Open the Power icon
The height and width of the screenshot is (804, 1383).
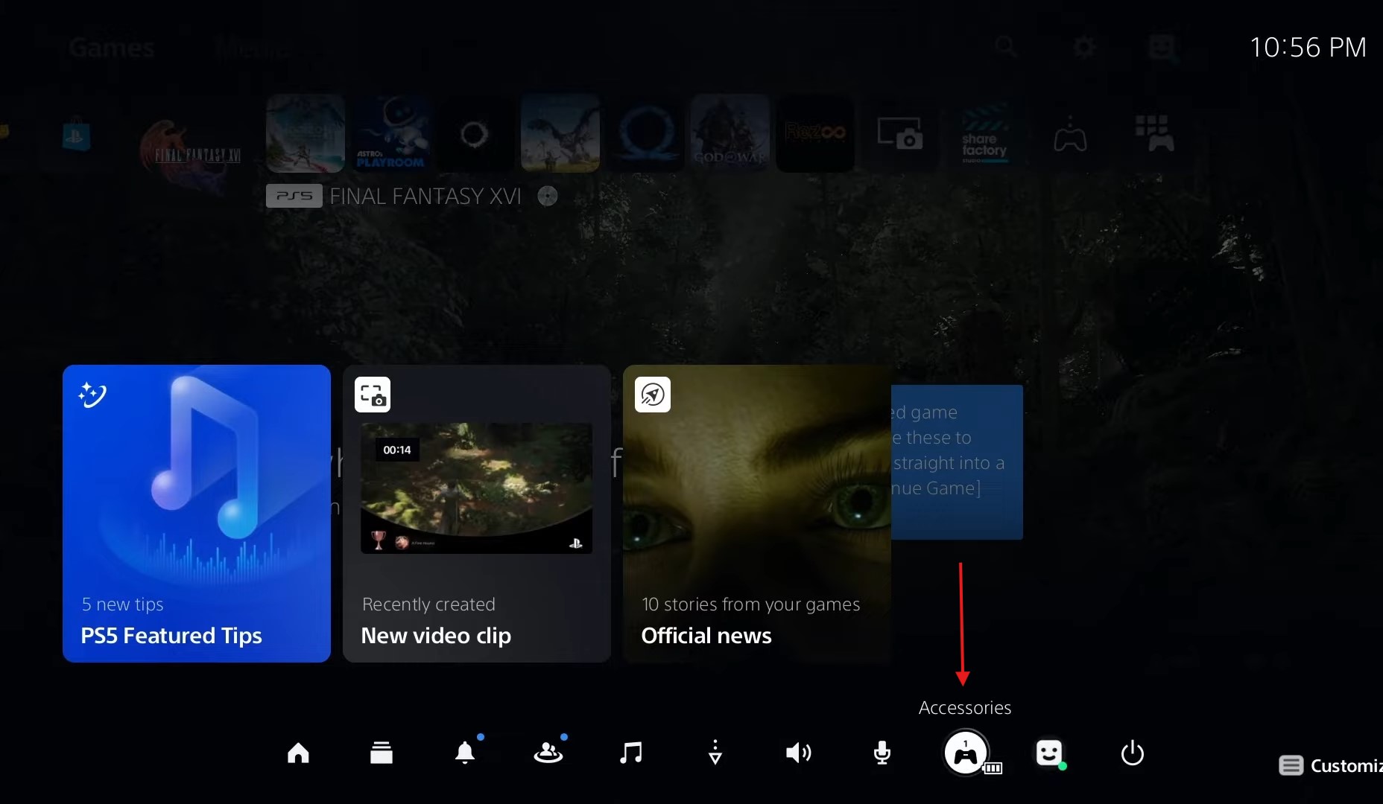(x=1133, y=753)
